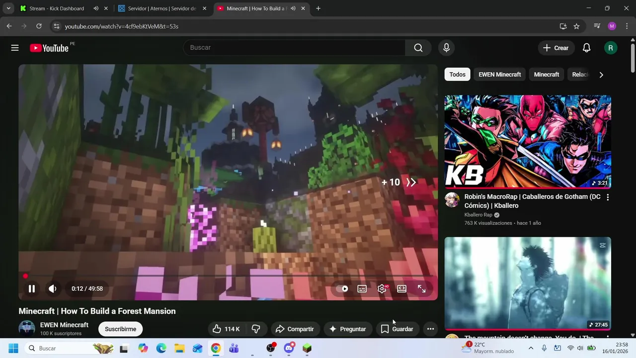The image size is (636, 358).
Task: Like the video with 114 K
Action: [226, 329]
